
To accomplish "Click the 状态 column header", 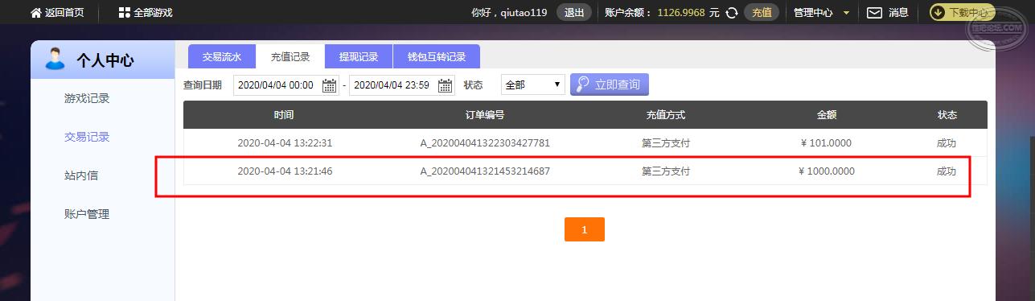I will (947, 115).
